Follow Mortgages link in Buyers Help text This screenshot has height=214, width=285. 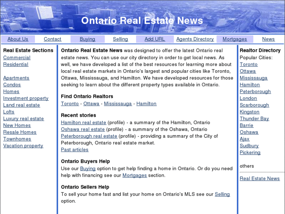click(134, 176)
